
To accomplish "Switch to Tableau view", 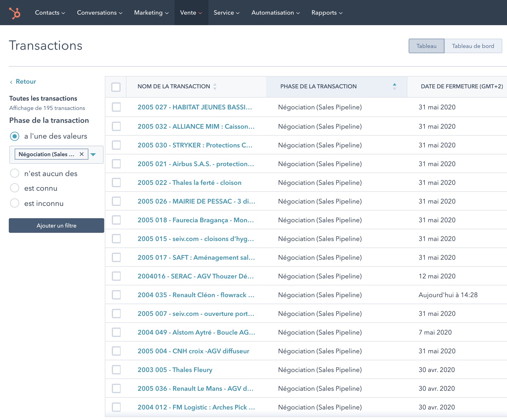I will (427, 46).
